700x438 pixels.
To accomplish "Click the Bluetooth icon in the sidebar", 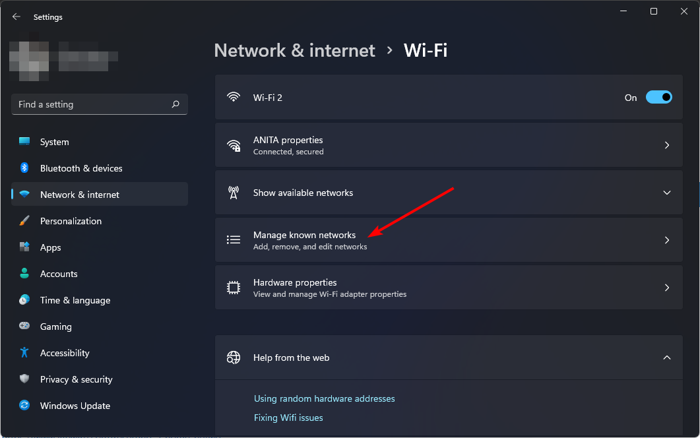I will pyautogui.click(x=24, y=168).
